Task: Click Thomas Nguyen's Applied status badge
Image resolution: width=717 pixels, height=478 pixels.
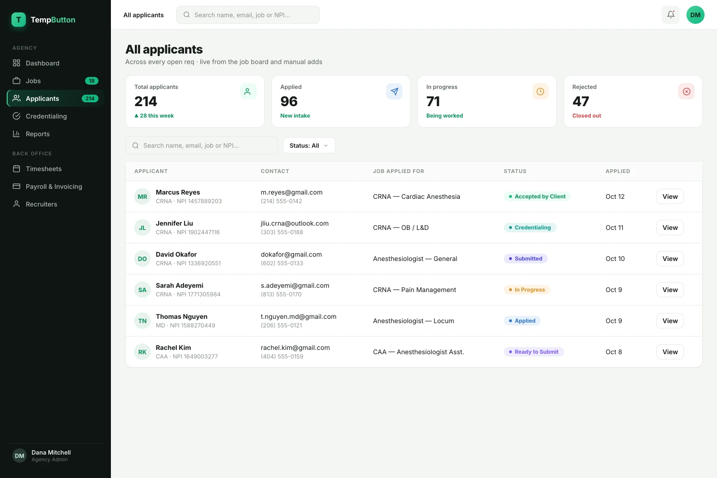Action: pos(522,321)
